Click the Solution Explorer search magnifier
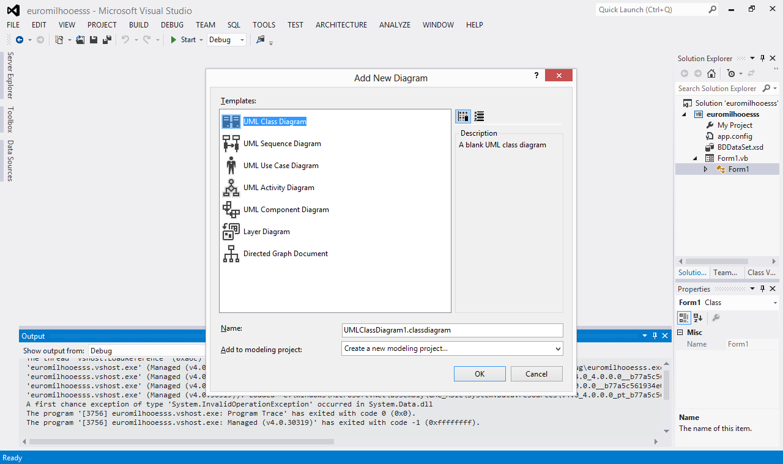The image size is (783, 464). point(766,89)
